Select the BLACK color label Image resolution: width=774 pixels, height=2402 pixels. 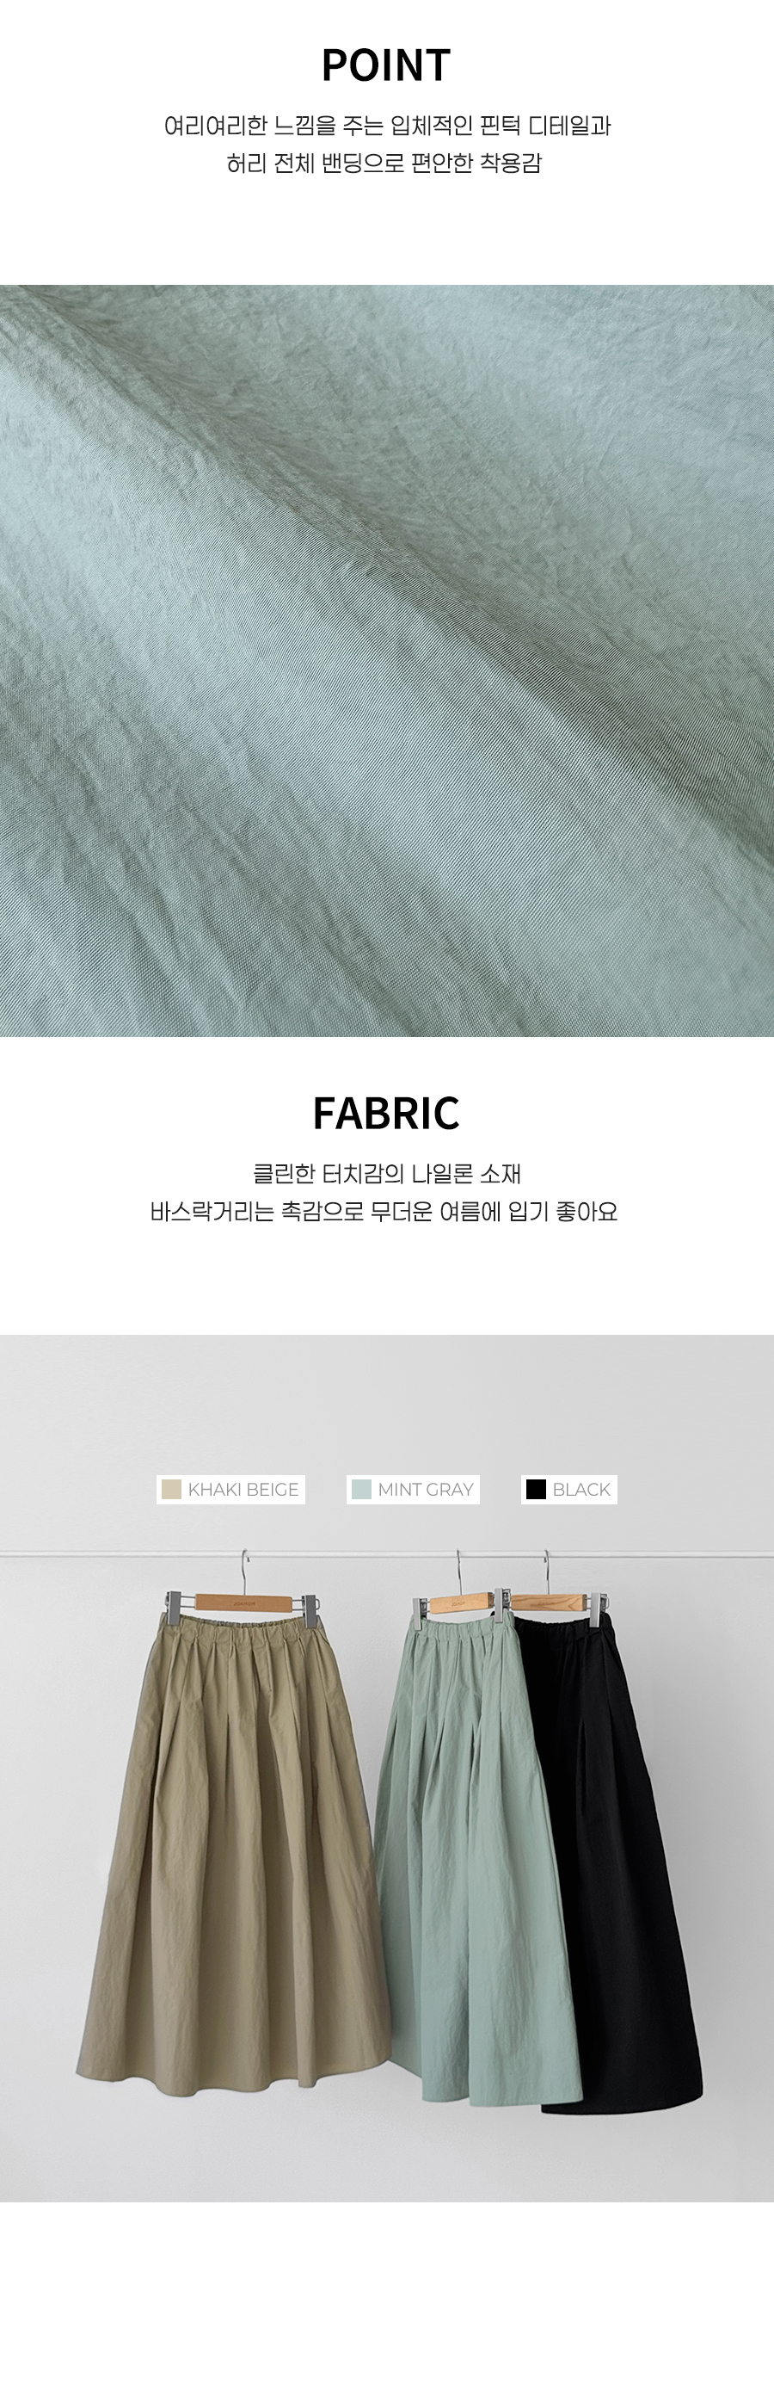581,1489
